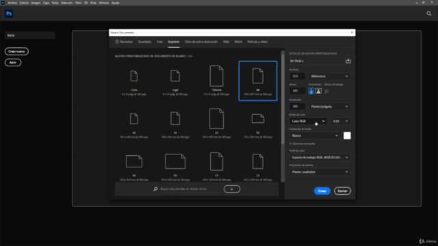Open the 8 bit depth dropdown
Screen dimensions: 438x246
click(340, 121)
